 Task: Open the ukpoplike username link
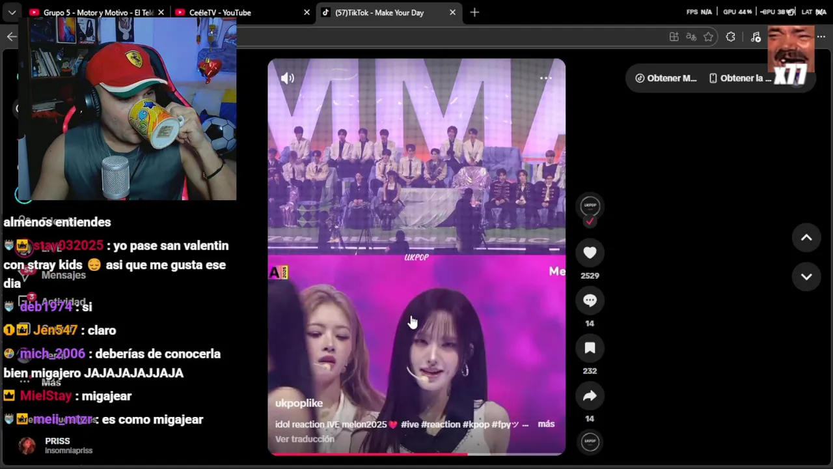[299, 403]
